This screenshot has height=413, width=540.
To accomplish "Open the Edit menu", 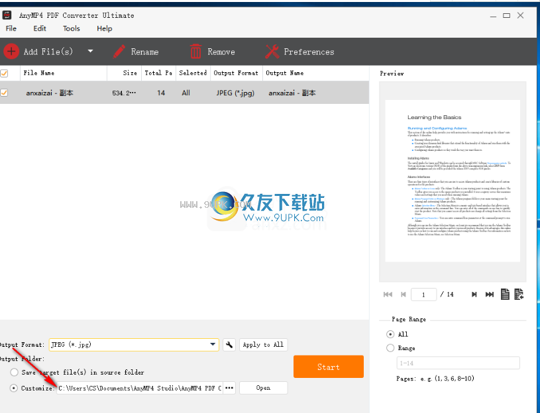I will pos(40,28).
